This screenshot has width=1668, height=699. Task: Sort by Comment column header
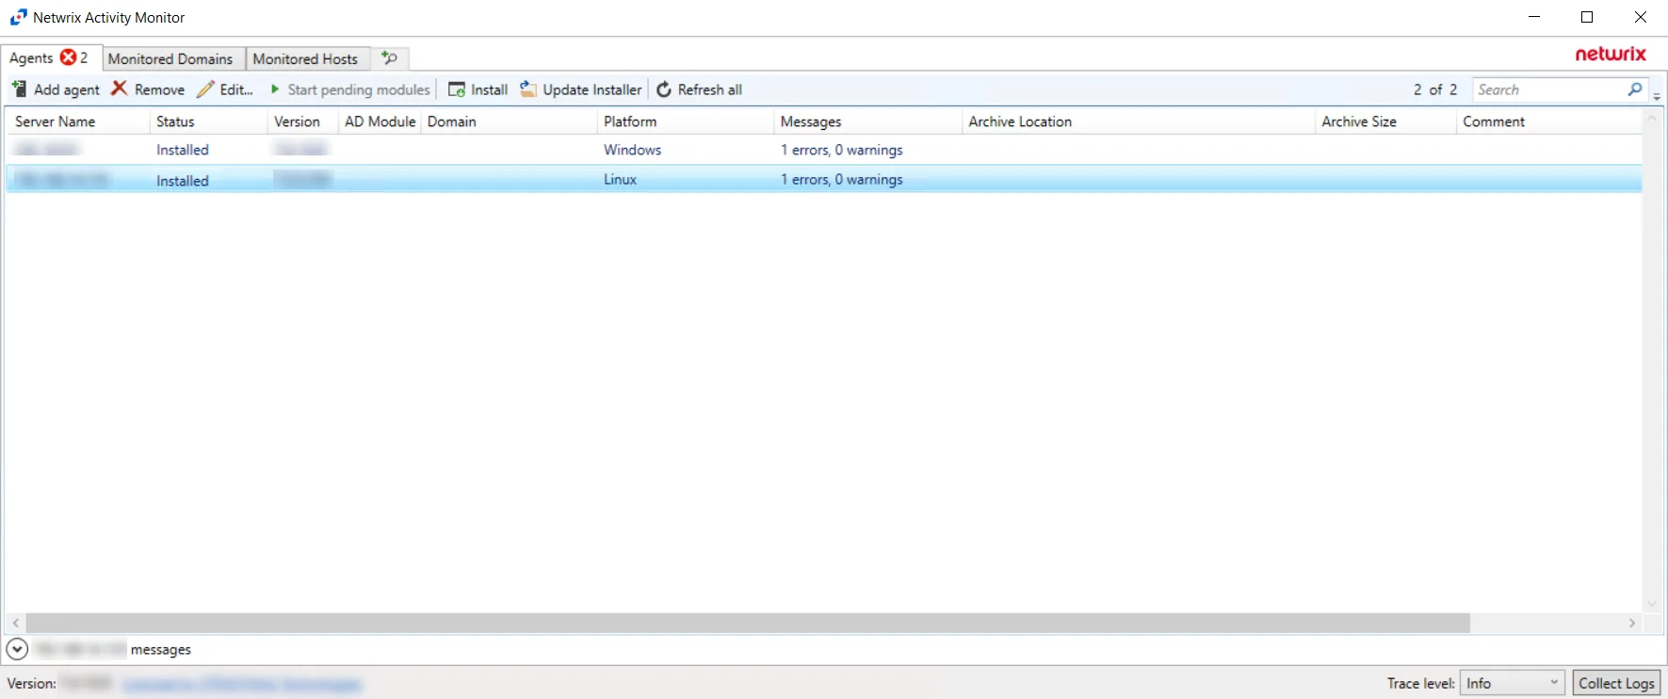click(1549, 122)
